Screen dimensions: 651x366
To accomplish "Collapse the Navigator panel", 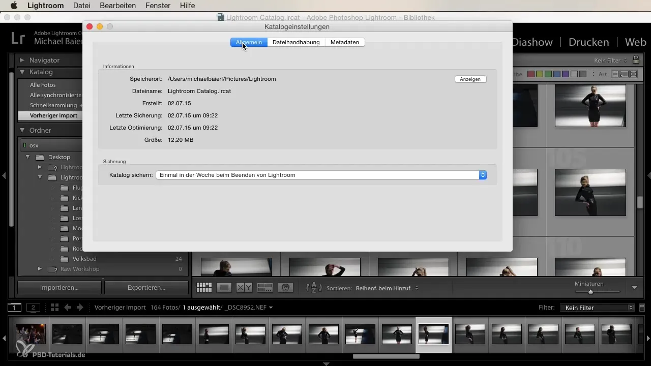I will [x=22, y=60].
